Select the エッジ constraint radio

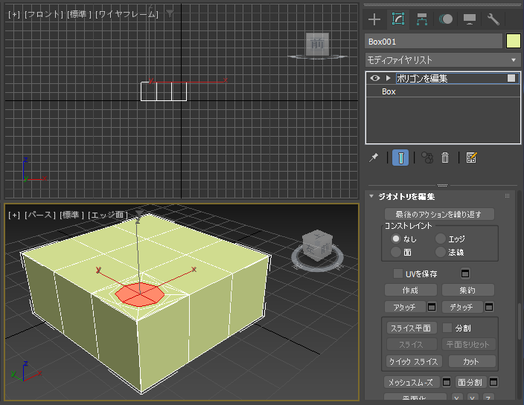pyautogui.click(x=441, y=239)
